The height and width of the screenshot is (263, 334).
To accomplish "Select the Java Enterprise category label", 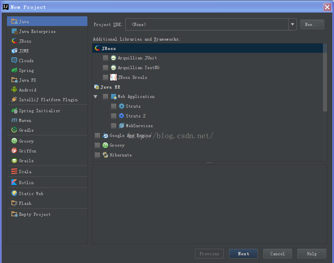I will click(x=37, y=31).
